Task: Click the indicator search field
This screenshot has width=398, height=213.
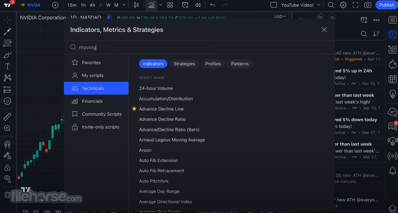Action: click(x=199, y=47)
